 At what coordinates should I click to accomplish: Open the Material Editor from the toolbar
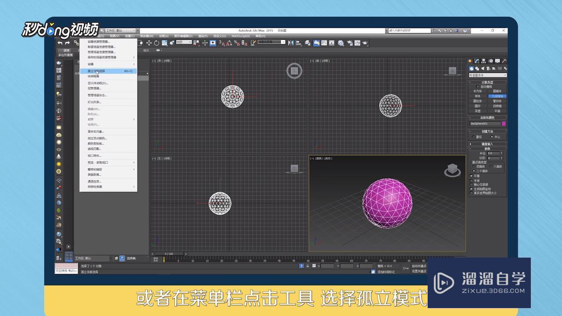tap(341, 43)
